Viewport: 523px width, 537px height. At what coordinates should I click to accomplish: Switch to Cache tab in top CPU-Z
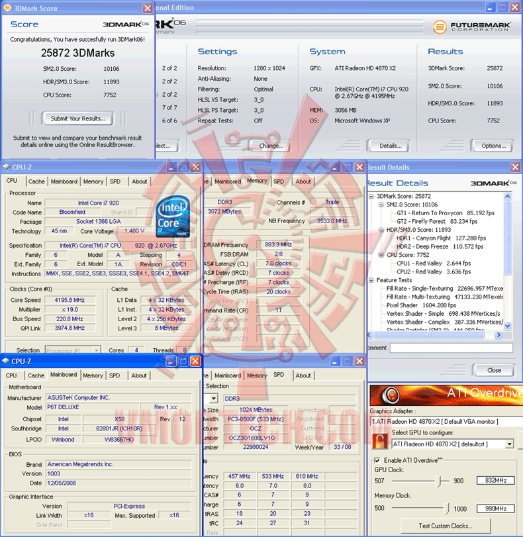point(36,181)
